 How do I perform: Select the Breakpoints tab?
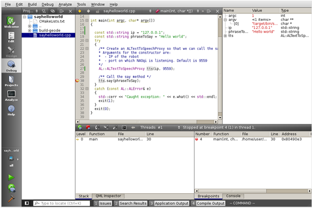point(209,196)
